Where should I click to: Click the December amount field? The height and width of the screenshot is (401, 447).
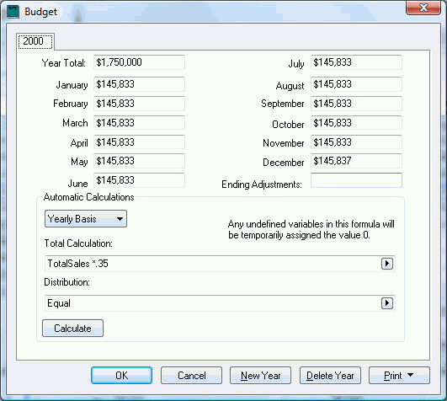pyautogui.click(x=356, y=161)
